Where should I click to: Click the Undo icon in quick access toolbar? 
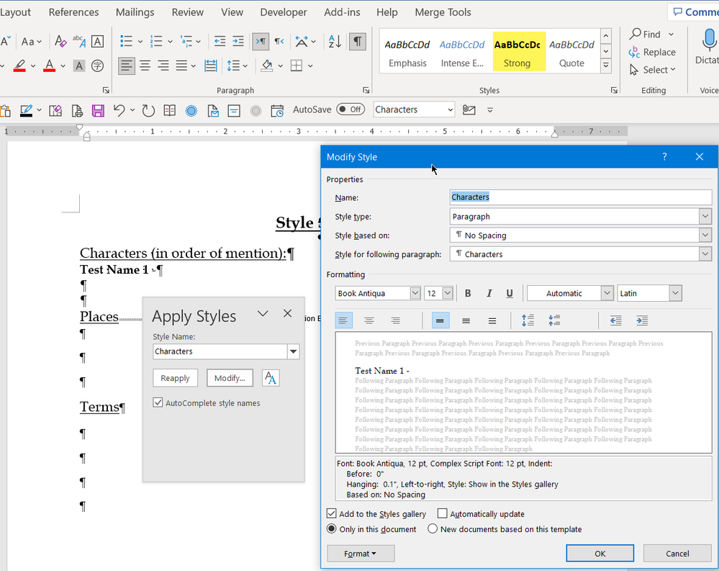point(119,110)
